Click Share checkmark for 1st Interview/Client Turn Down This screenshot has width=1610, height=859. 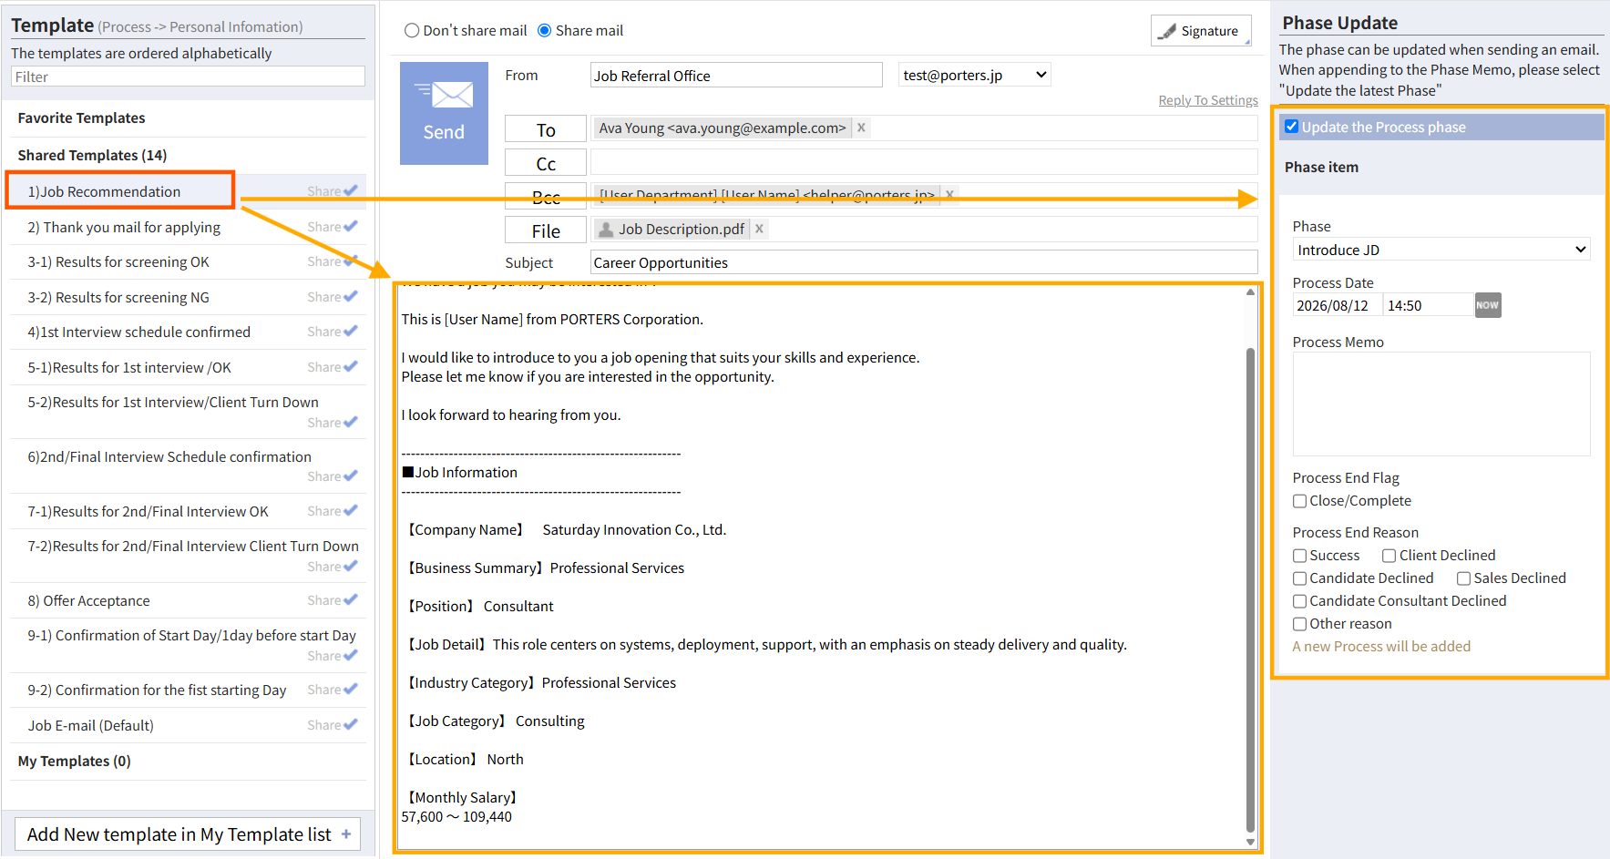point(351,422)
